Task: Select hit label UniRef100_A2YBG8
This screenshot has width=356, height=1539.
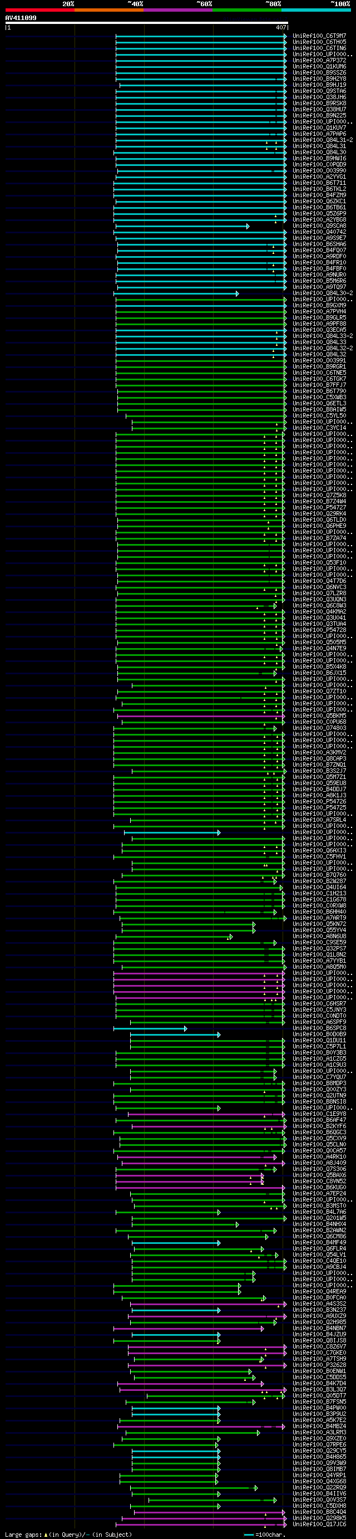Action: pyautogui.click(x=319, y=220)
